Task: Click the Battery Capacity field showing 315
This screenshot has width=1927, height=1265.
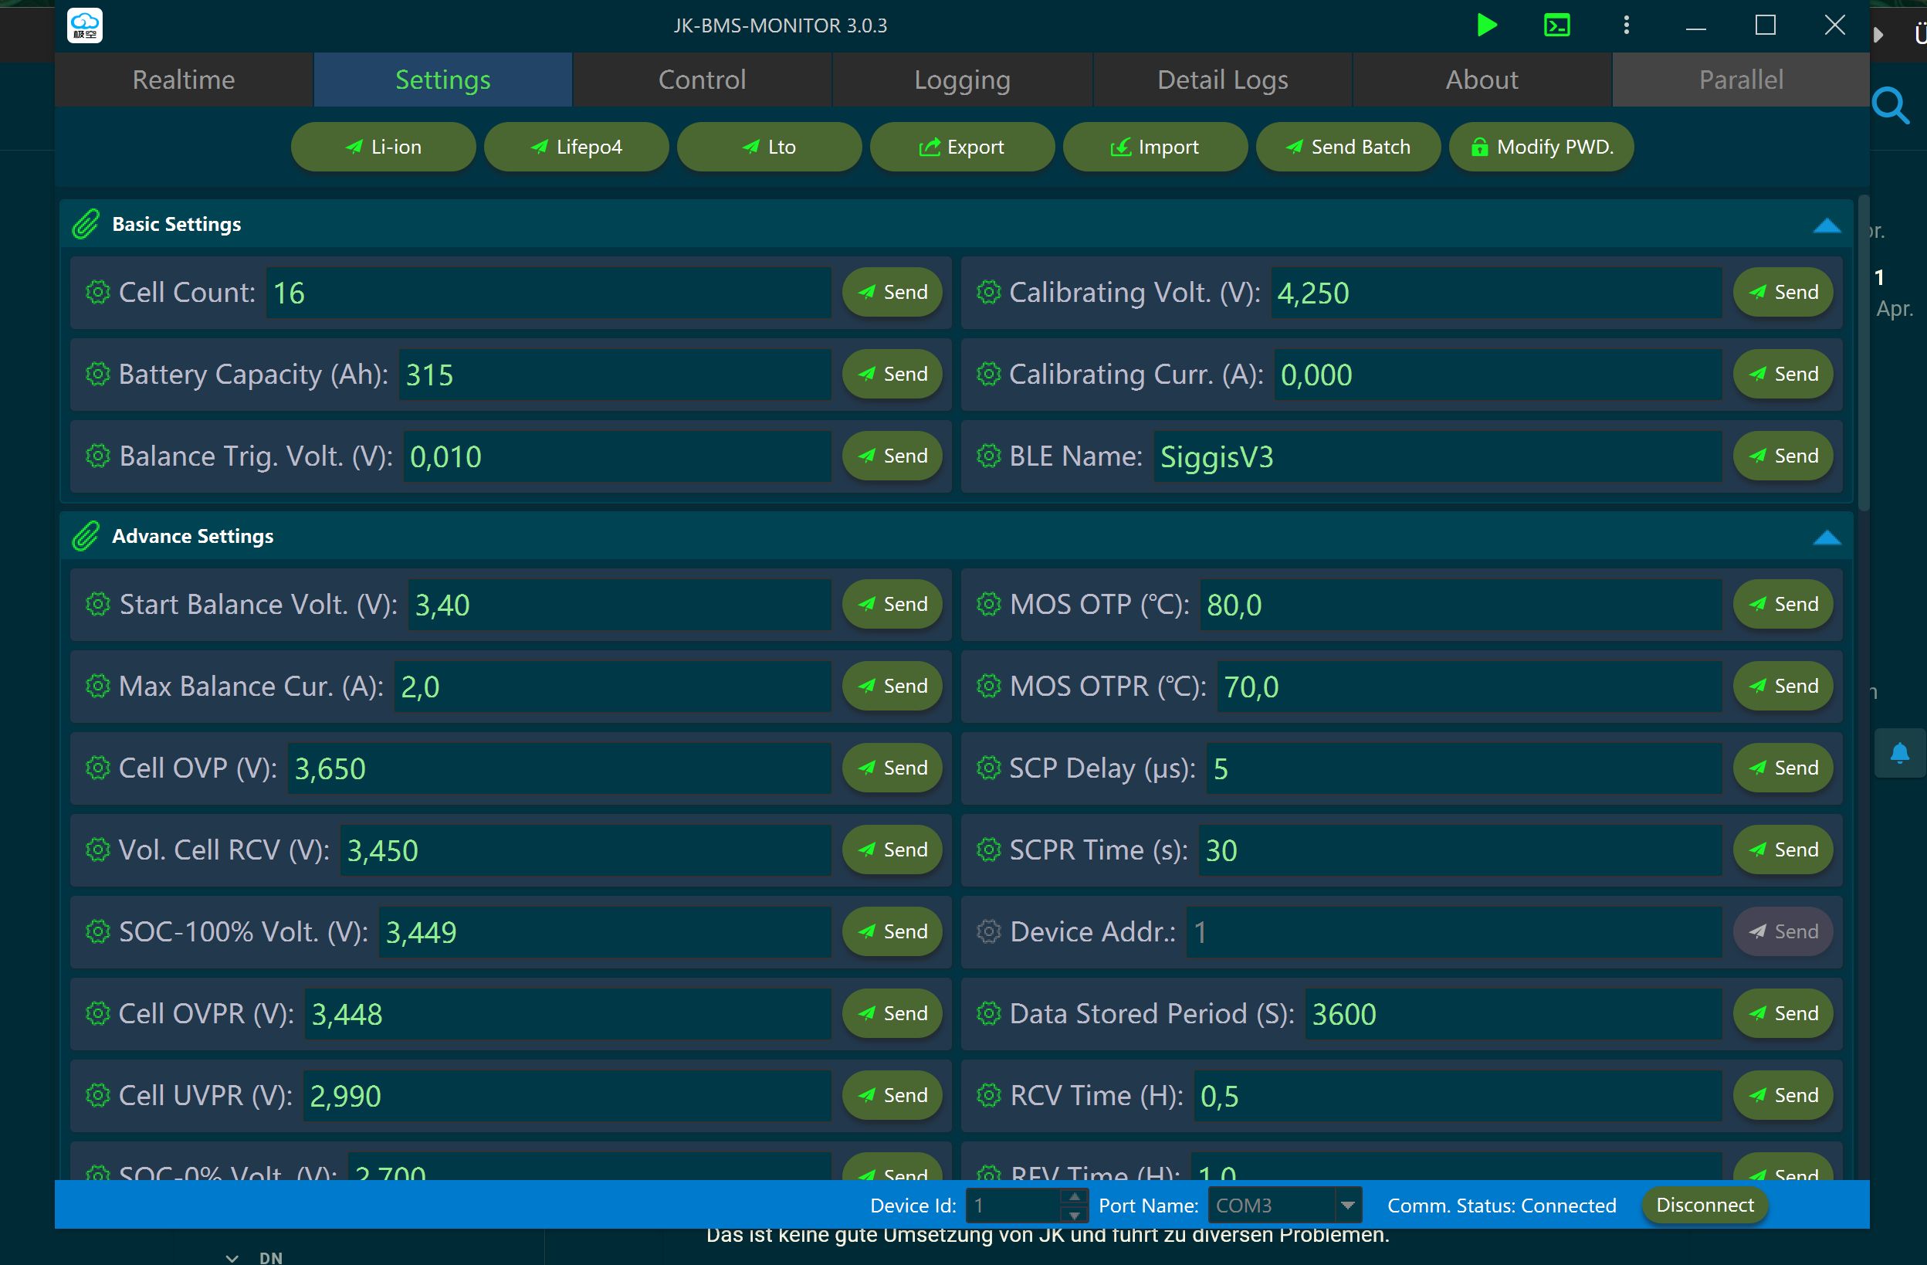Action: pos(615,374)
